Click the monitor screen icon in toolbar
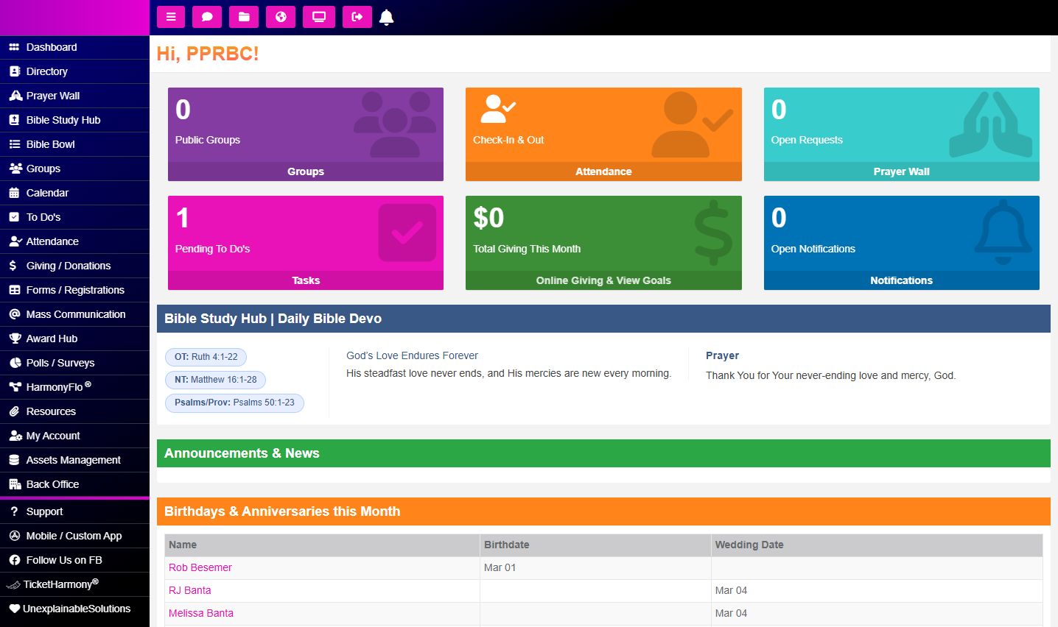 tap(319, 17)
